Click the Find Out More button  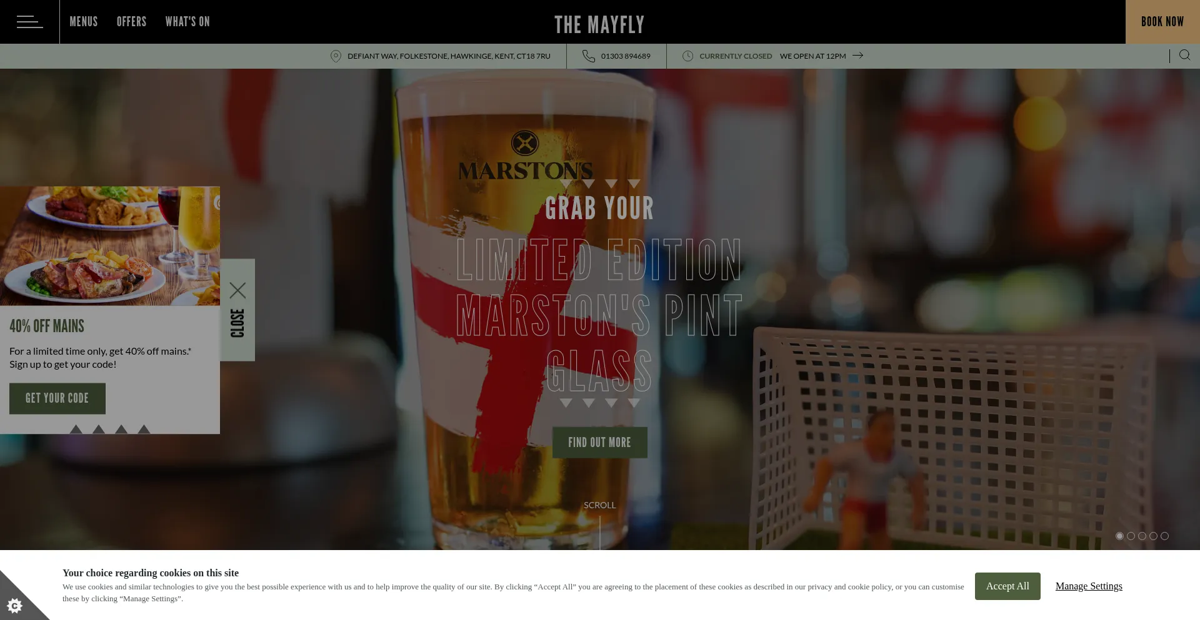point(599,443)
